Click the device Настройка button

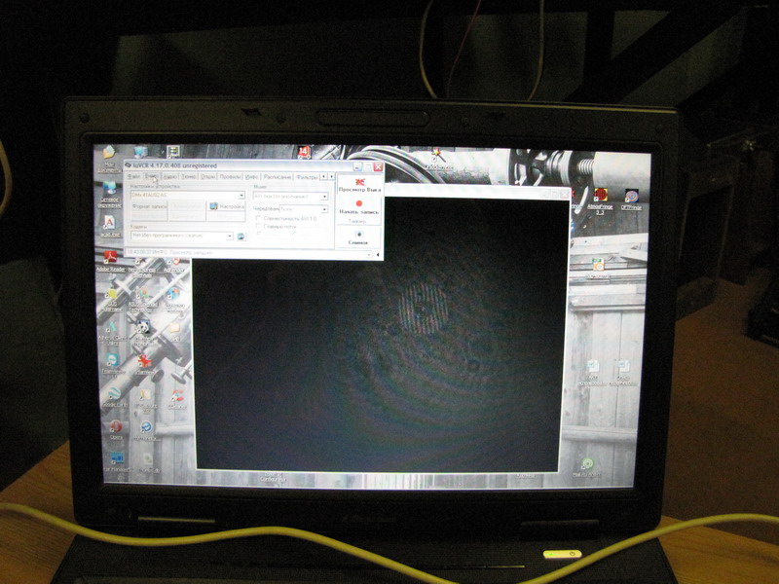pyautogui.click(x=227, y=206)
